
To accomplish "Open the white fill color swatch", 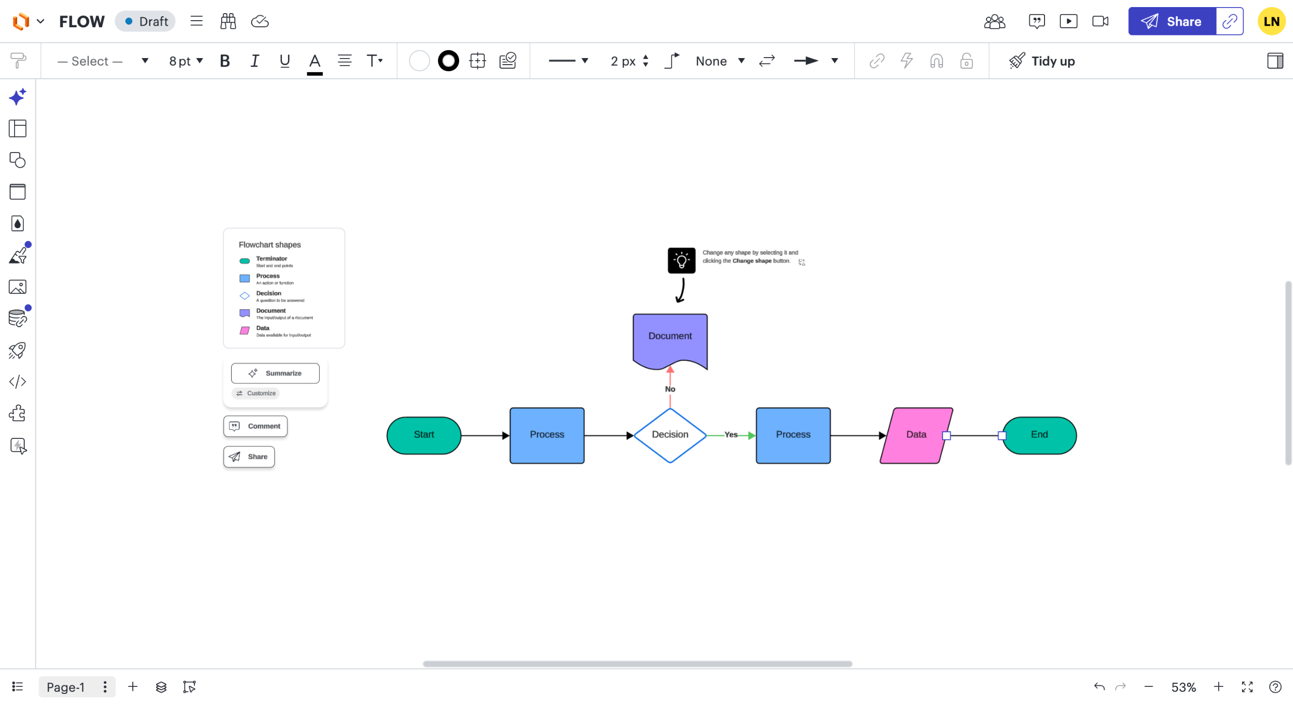I will pos(419,61).
